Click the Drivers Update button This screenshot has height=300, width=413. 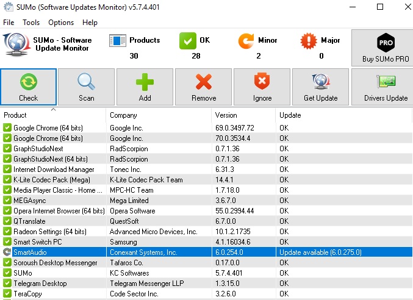[383, 87]
